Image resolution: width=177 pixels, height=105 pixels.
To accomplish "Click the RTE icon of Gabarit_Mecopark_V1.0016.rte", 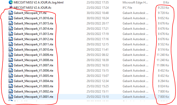I will coord(11,18).
